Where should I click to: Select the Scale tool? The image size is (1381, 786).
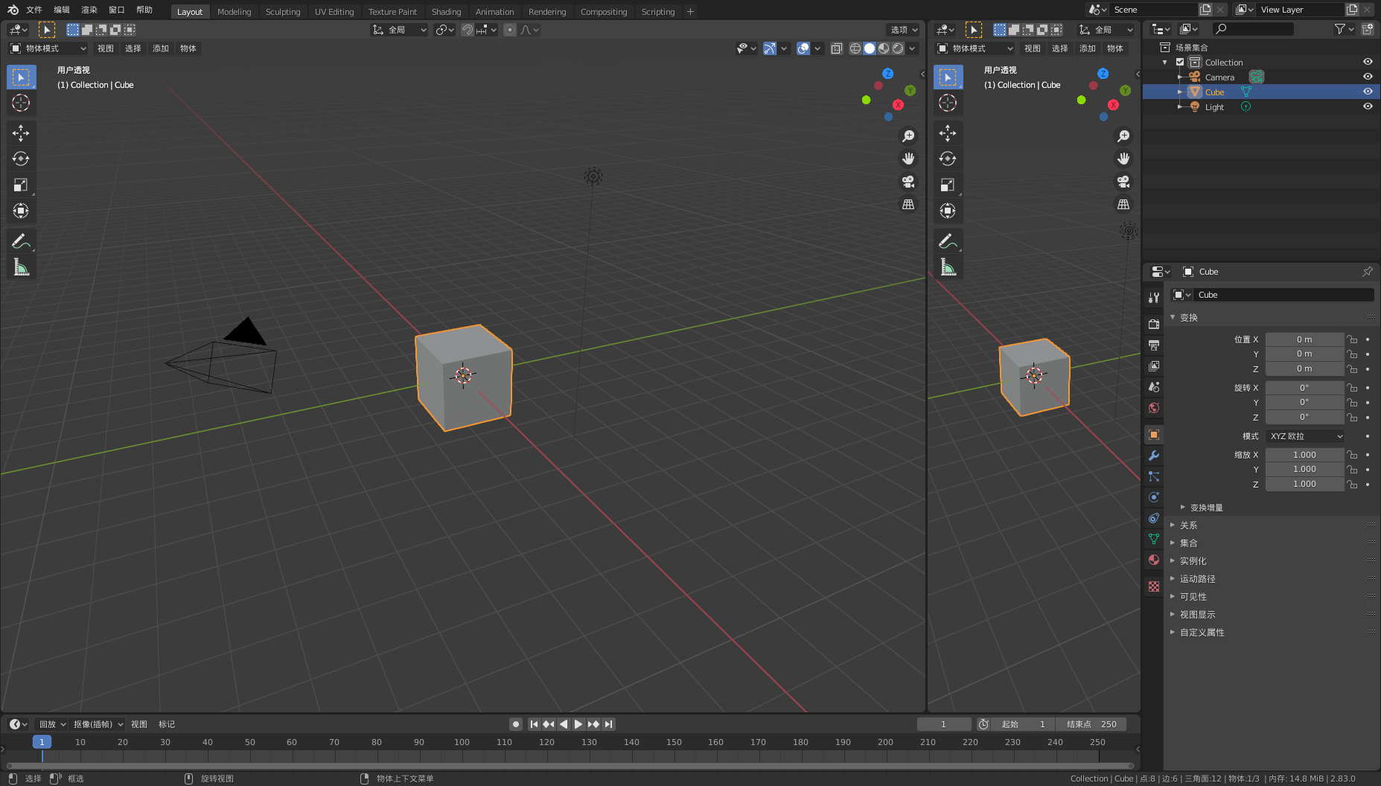click(x=21, y=184)
